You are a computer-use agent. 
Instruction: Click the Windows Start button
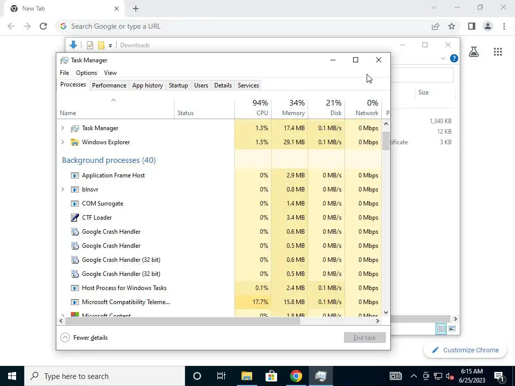click(x=12, y=376)
